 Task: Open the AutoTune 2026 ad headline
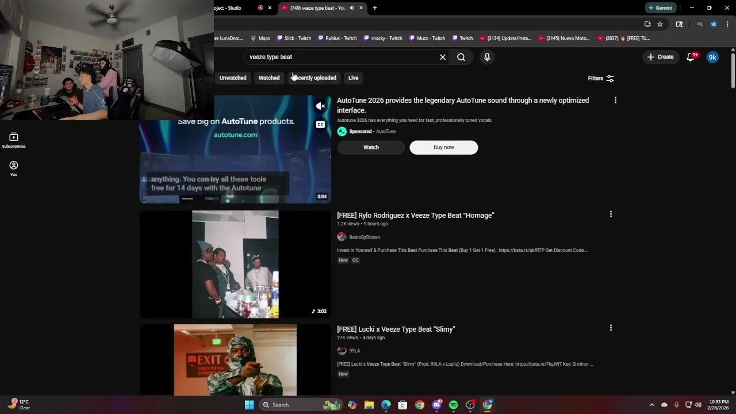point(463,105)
